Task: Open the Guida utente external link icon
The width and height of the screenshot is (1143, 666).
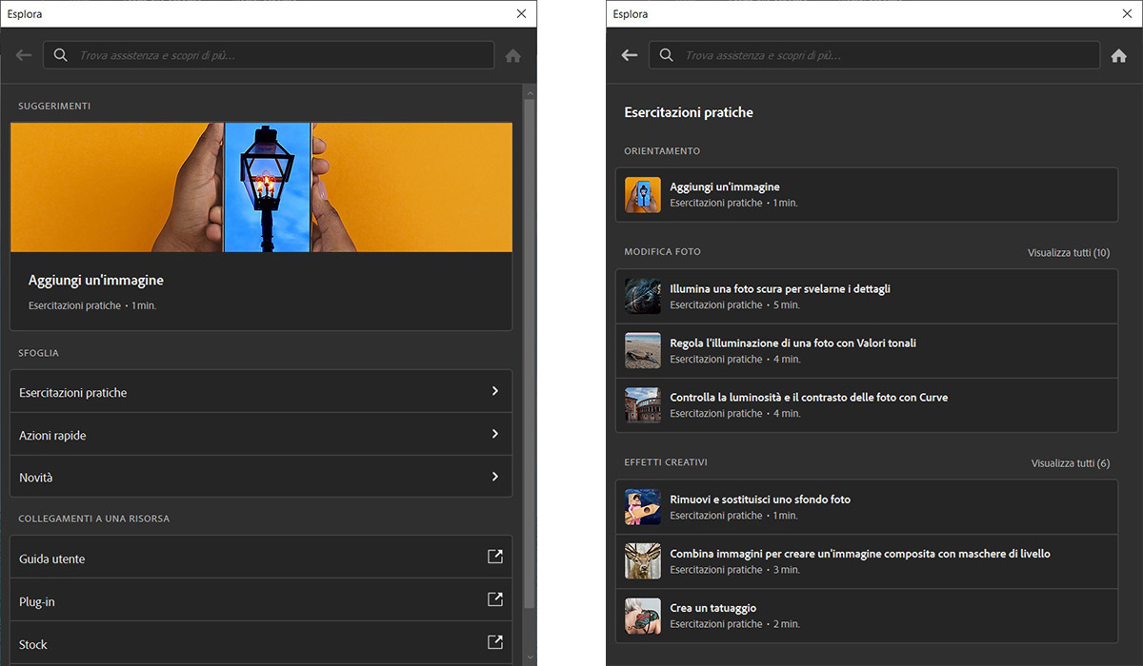Action: [495, 558]
